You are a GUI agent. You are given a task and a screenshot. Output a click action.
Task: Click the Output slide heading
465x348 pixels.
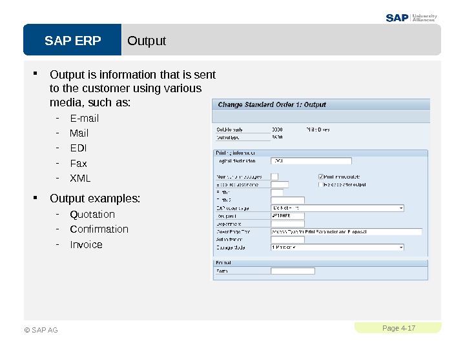(x=147, y=41)
